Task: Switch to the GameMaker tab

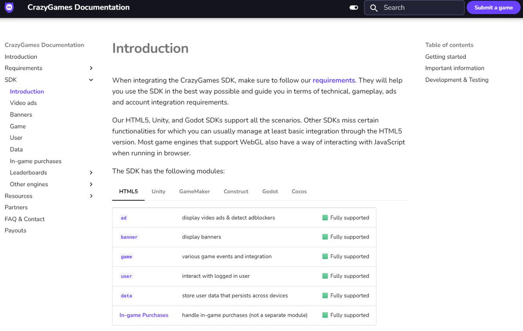Action: (x=194, y=191)
